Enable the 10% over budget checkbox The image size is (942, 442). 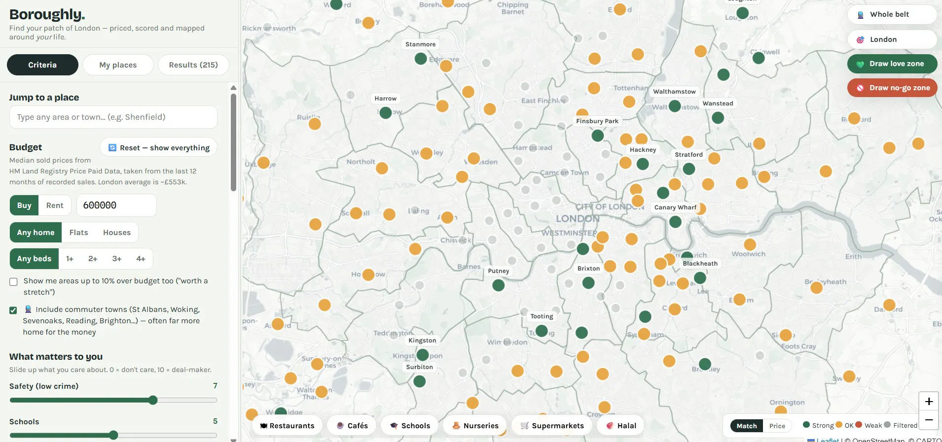[x=13, y=282]
